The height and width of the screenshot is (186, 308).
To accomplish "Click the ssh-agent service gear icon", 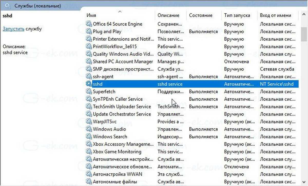I will [89, 77].
